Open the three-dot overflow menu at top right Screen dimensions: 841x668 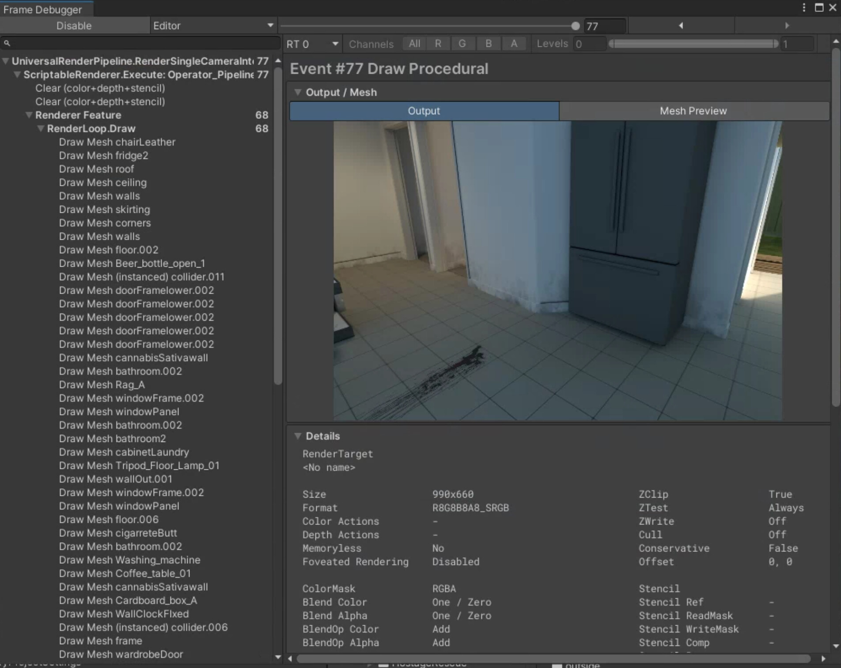point(805,7)
